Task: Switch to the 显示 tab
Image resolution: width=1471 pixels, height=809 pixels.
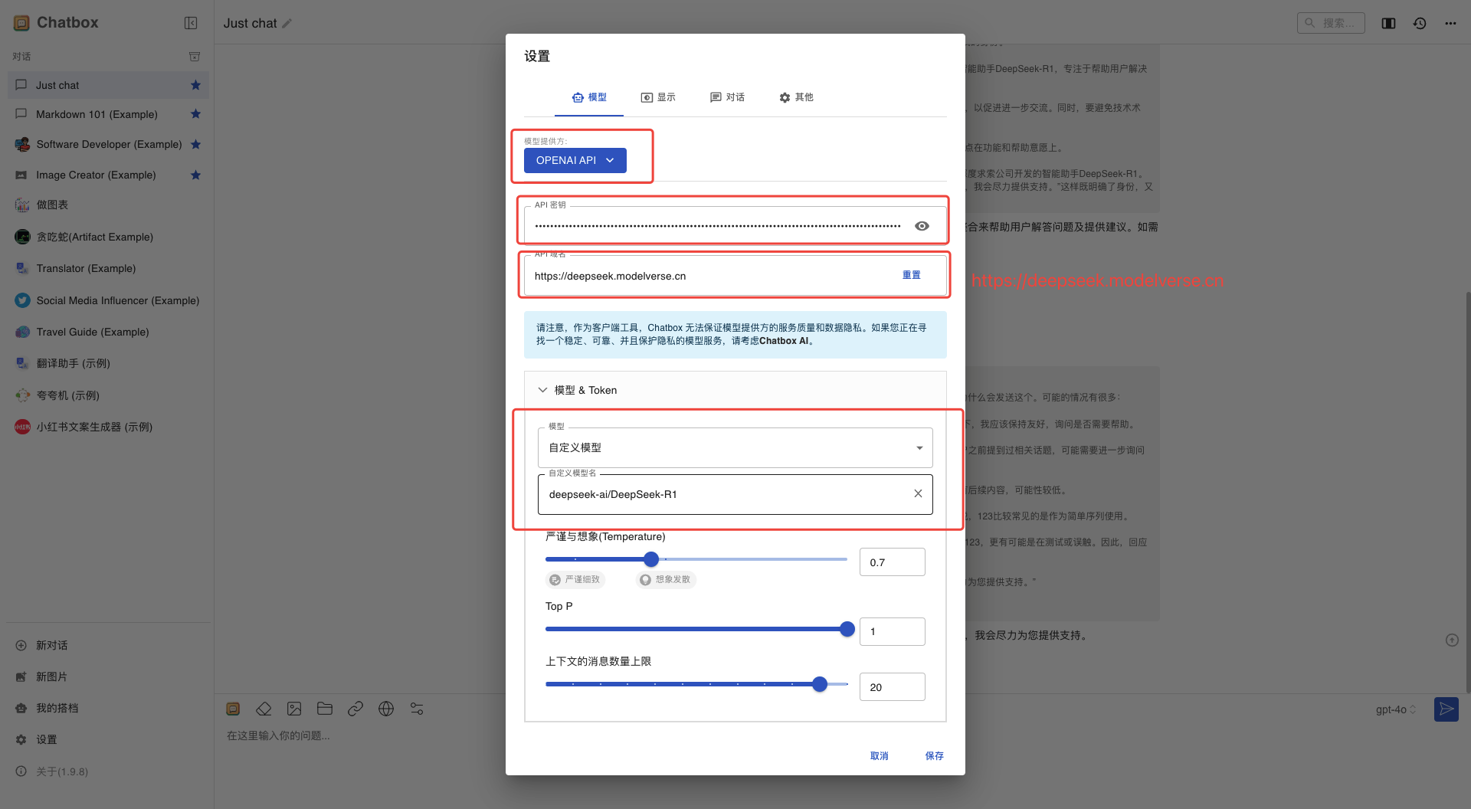Action: 658,97
